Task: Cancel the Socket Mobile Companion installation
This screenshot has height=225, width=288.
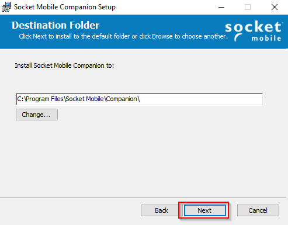Action: tap(258, 210)
